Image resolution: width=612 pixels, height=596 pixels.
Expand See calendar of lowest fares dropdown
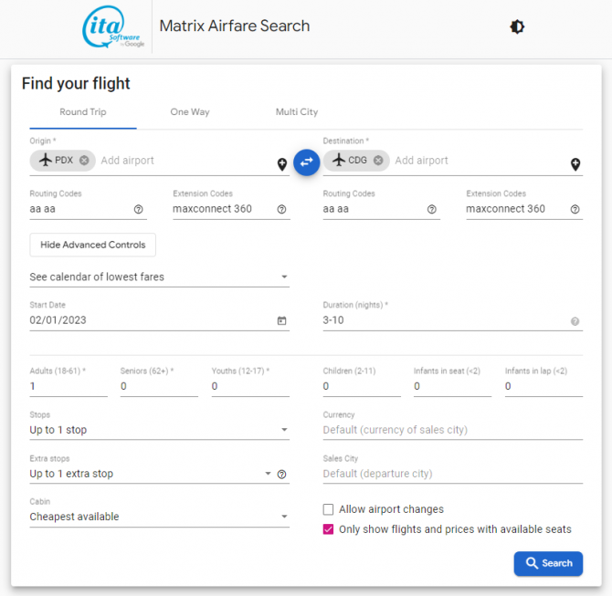point(159,277)
